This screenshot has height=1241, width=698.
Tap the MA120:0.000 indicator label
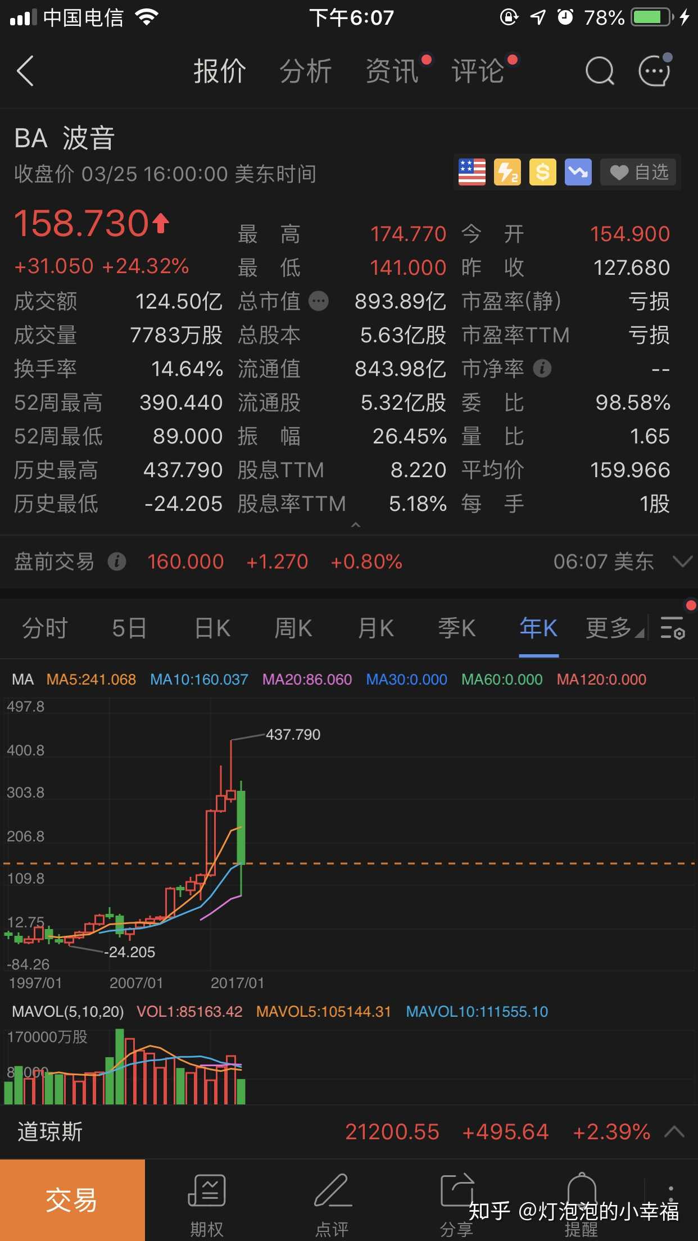tap(601, 679)
